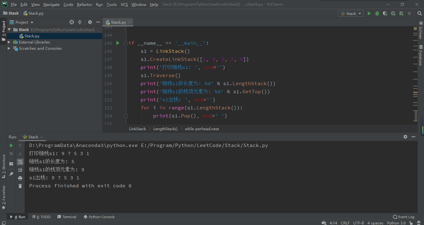This screenshot has width=424, height=225.
Task: Expand Scratches and Consoles node
Action: coord(9,48)
